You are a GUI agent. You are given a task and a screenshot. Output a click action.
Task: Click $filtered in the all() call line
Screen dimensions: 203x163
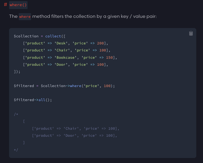pos(24,100)
